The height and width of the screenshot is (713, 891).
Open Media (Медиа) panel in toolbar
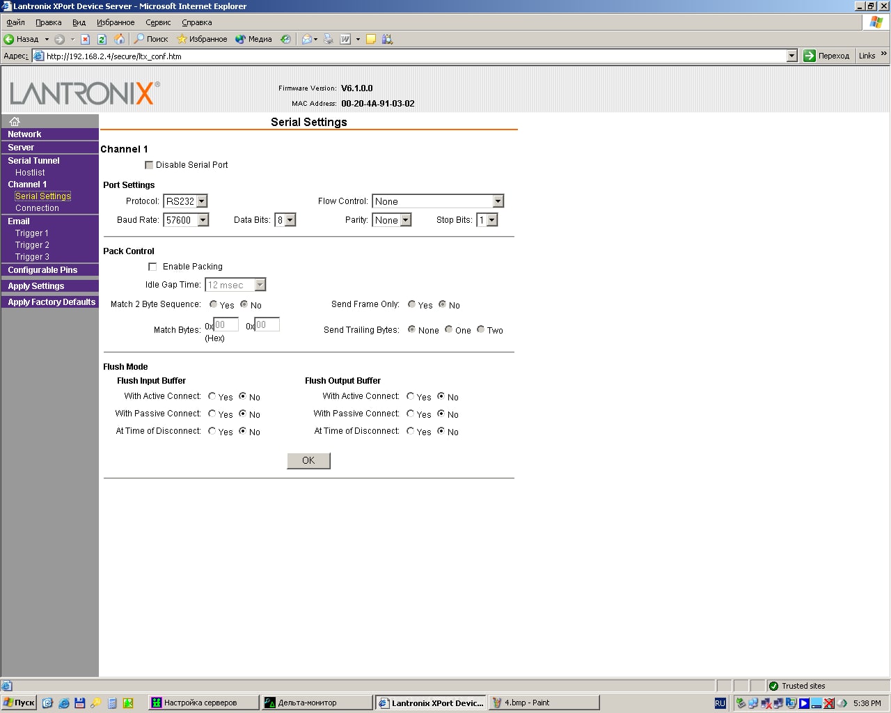pyautogui.click(x=253, y=39)
